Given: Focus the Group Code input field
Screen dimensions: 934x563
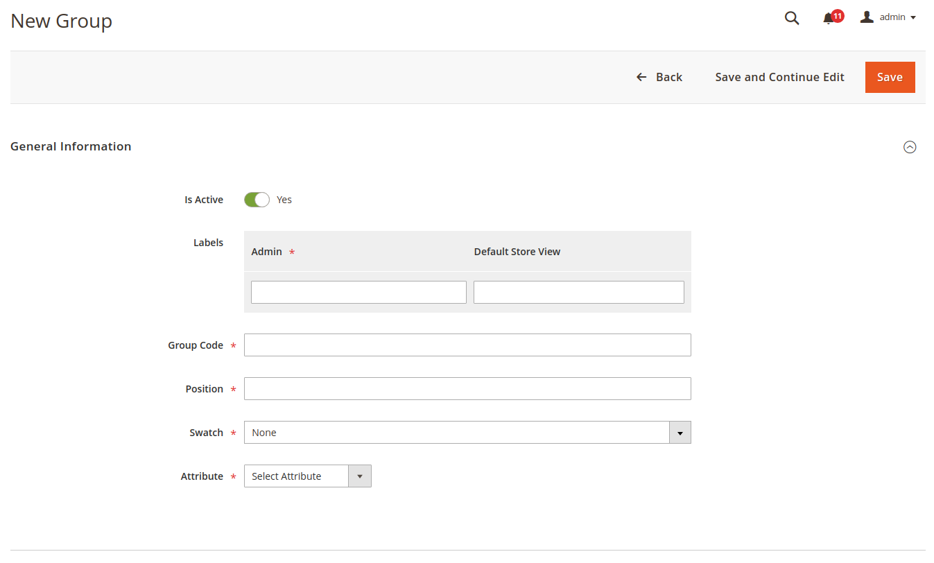Looking at the screenshot, I should point(467,345).
